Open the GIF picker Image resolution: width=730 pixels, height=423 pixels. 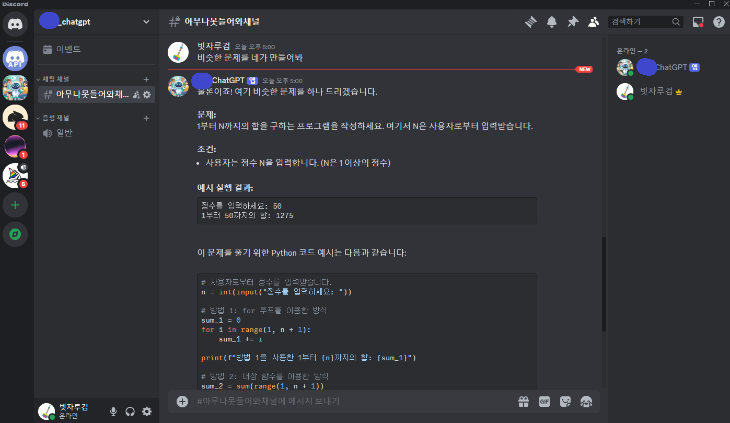click(544, 402)
